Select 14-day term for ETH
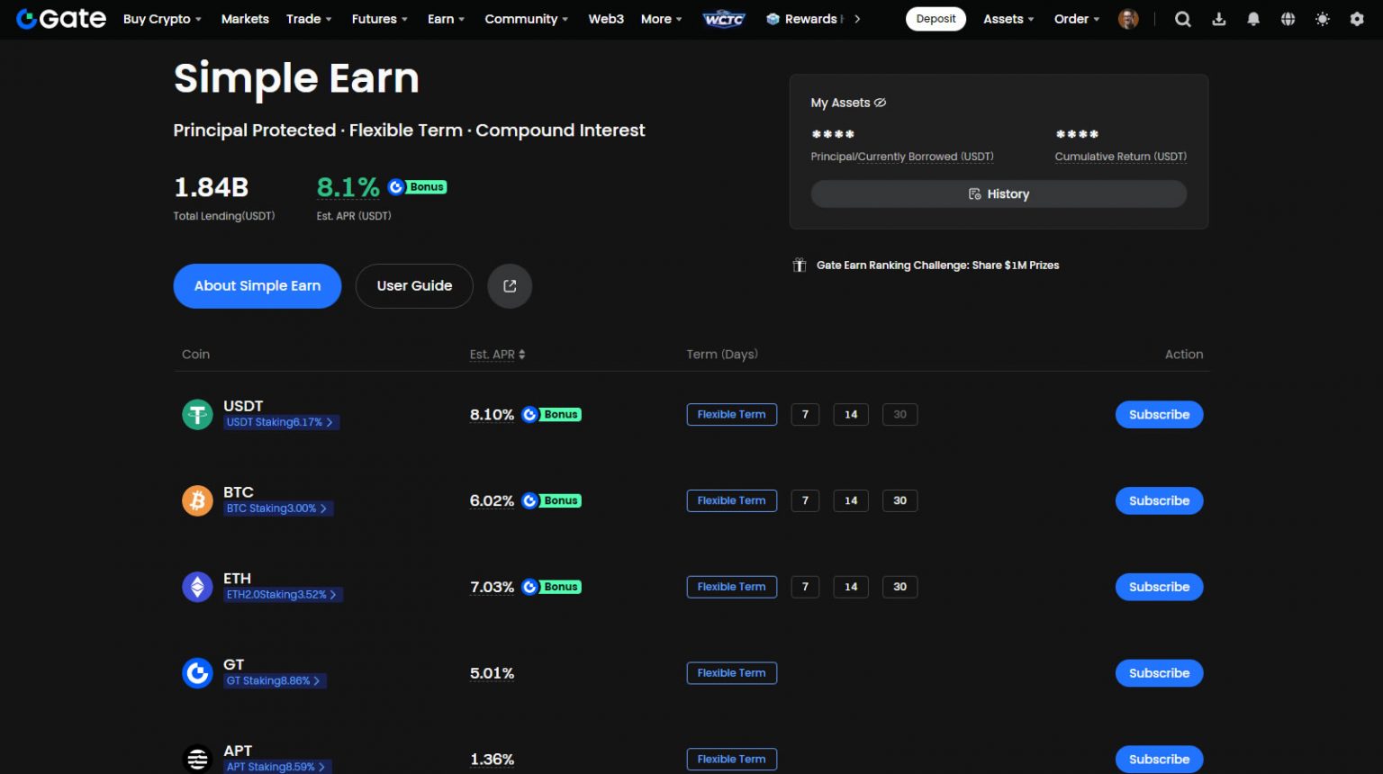 (x=851, y=587)
